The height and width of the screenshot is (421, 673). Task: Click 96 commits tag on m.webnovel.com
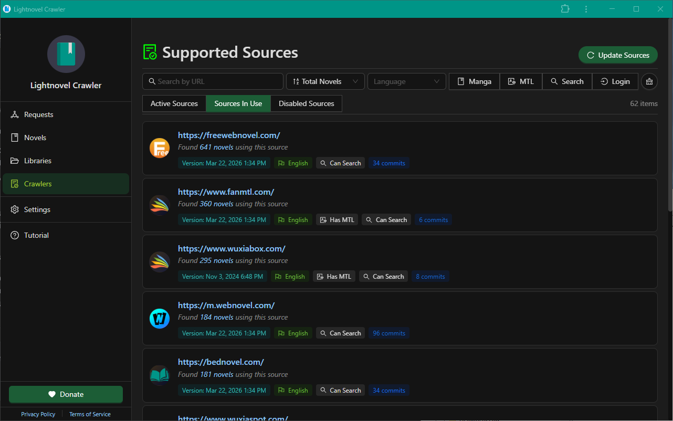[x=389, y=333]
